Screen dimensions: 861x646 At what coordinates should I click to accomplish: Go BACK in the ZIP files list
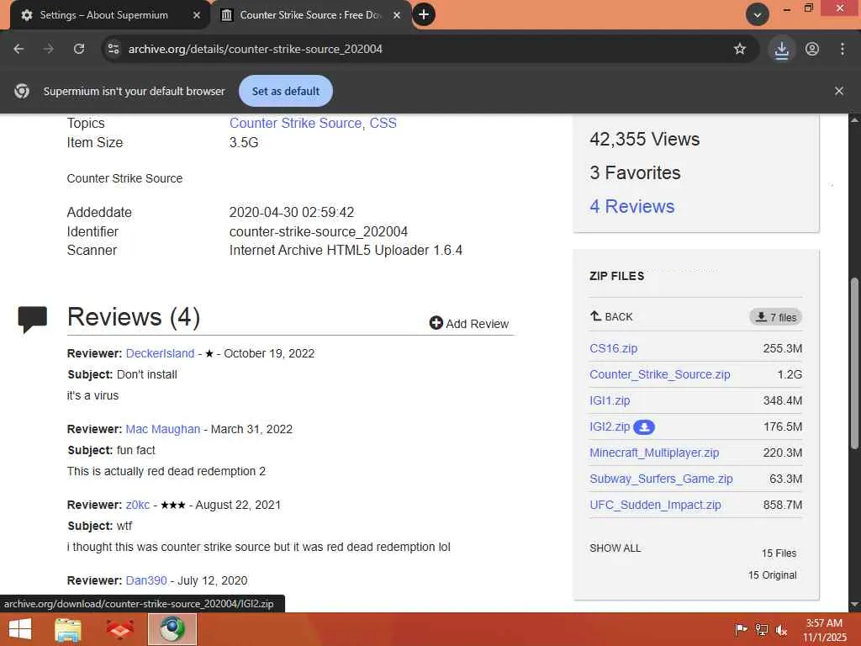pyautogui.click(x=612, y=317)
